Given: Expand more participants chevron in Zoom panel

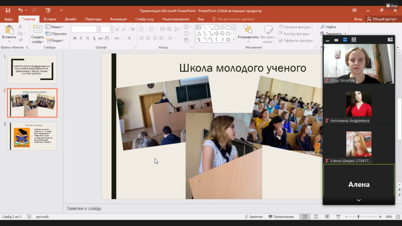Looking at the screenshot, I should pos(359,200).
